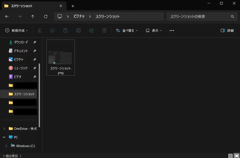Show the 詳細 details pane
This screenshot has width=240, height=158.
[227, 30]
